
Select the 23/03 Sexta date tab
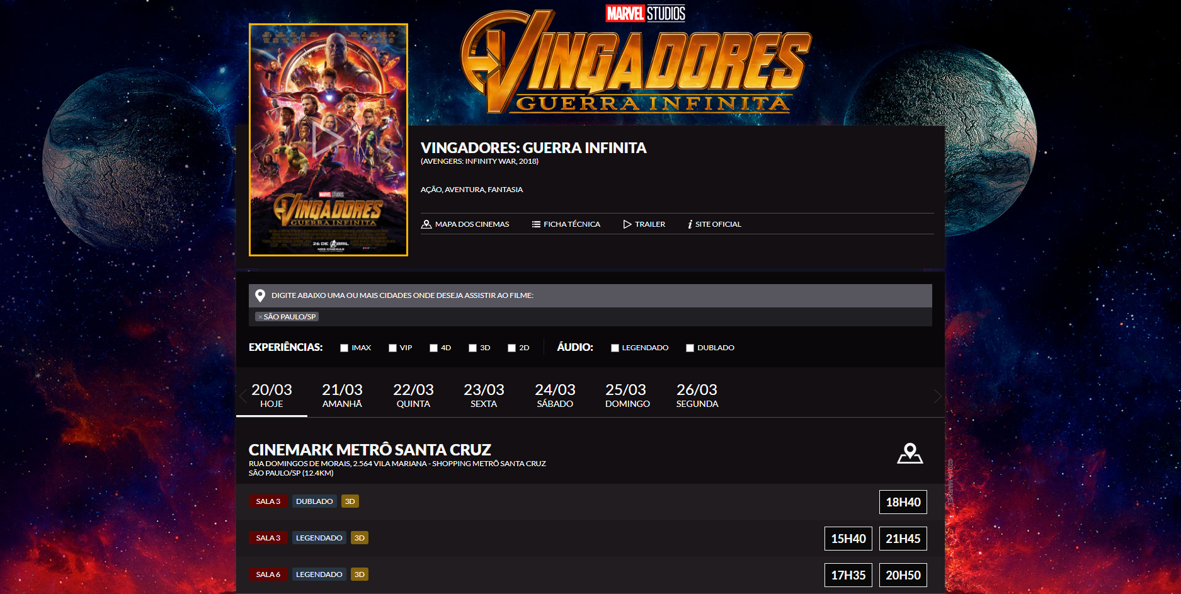point(484,396)
